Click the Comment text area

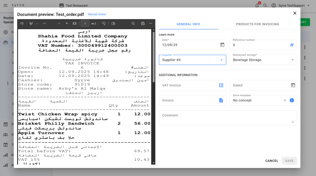[x=228, y=118]
